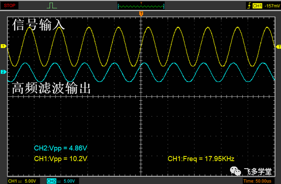Click the CH1:Freq = 17.95KHz measurement

(201, 159)
